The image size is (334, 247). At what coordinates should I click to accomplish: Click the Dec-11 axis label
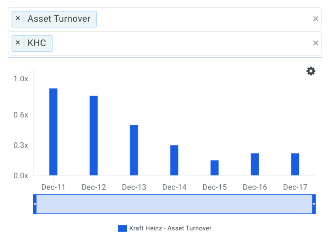[x=53, y=187]
